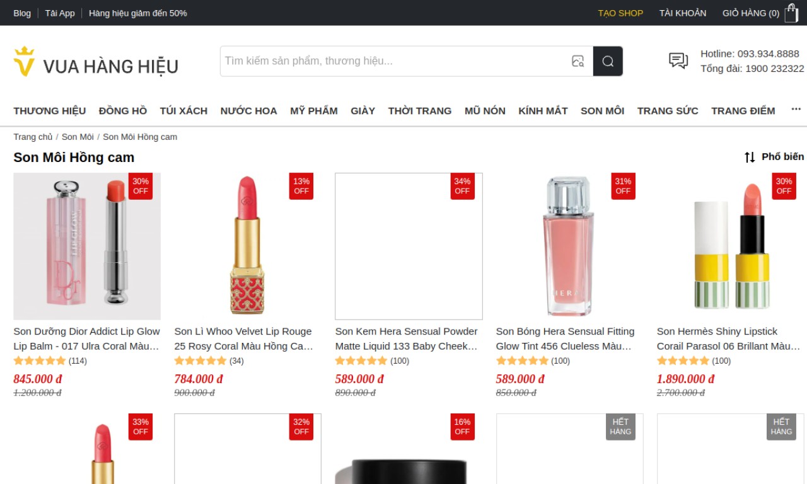The height and width of the screenshot is (484, 807).
Task: Open NƯỚC HOA category
Action: coord(248,111)
